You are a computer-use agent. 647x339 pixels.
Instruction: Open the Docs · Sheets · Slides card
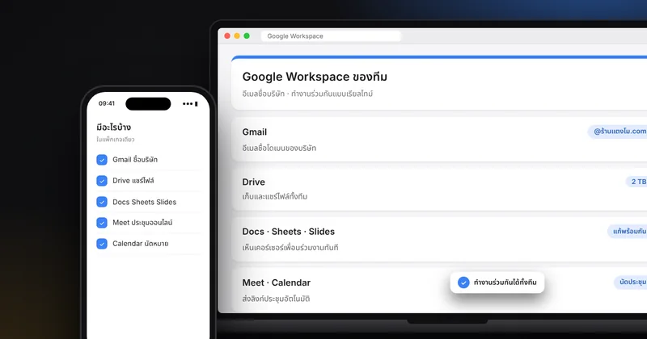pyautogui.click(x=439, y=240)
